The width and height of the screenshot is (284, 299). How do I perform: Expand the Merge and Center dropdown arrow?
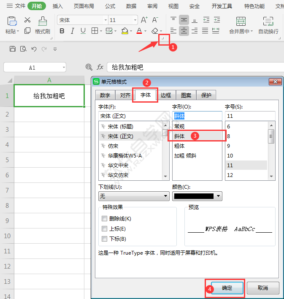coord(252,31)
